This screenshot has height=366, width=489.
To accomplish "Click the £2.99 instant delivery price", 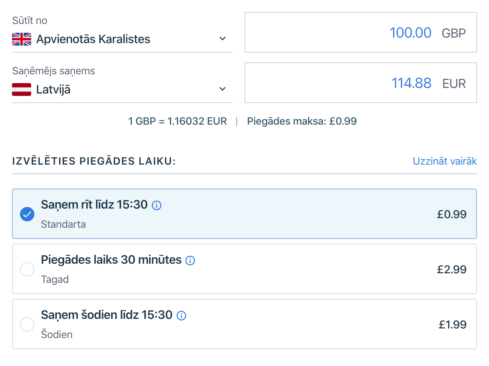I will (451, 269).
